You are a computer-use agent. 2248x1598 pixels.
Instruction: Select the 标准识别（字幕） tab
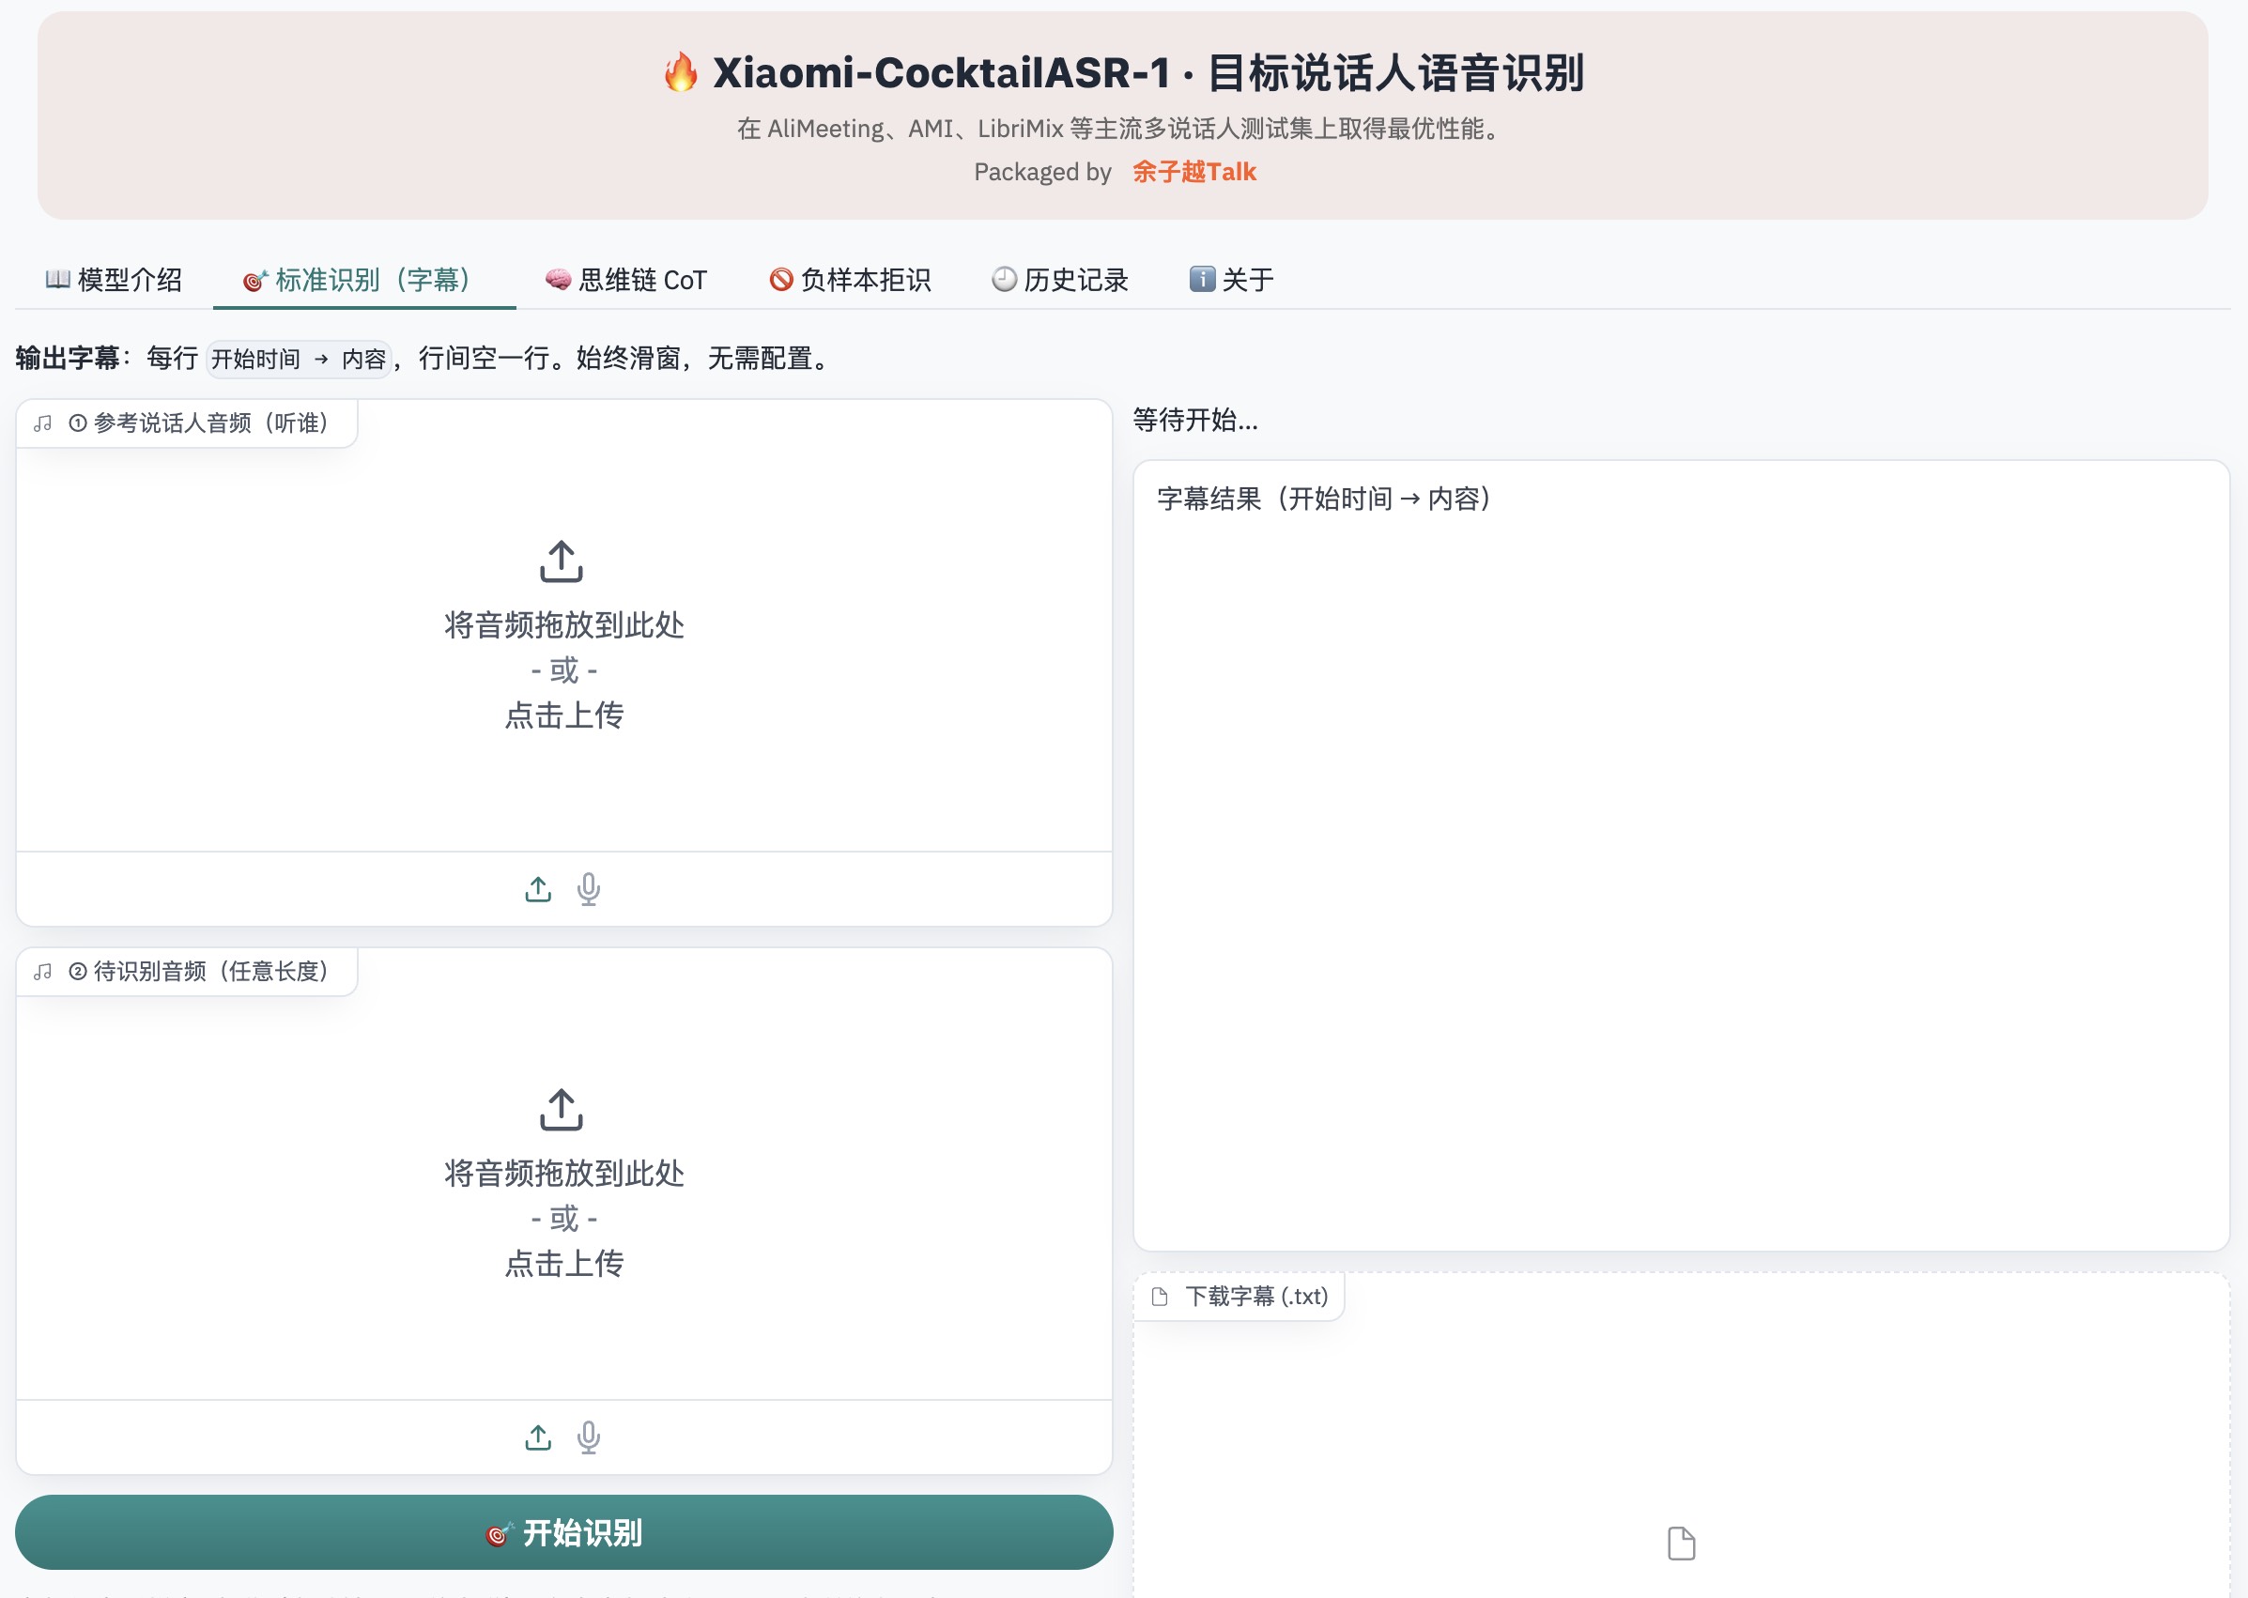[x=363, y=280]
